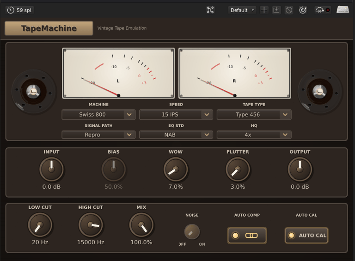This screenshot has height=261, width=355.
Task: Click the Bias value 50.0%
Action: pos(113,186)
